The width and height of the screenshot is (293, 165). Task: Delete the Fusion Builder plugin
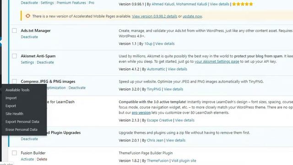[x=42, y=159]
